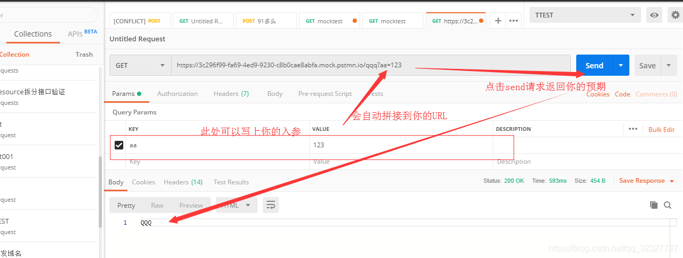Switch to the CONFLICT POST tab
The width and height of the screenshot is (683, 258).
[140, 21]
